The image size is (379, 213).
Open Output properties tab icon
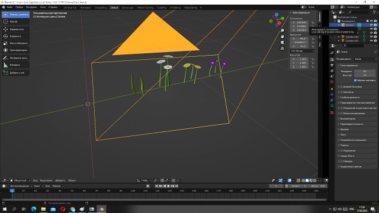[332, 65]
